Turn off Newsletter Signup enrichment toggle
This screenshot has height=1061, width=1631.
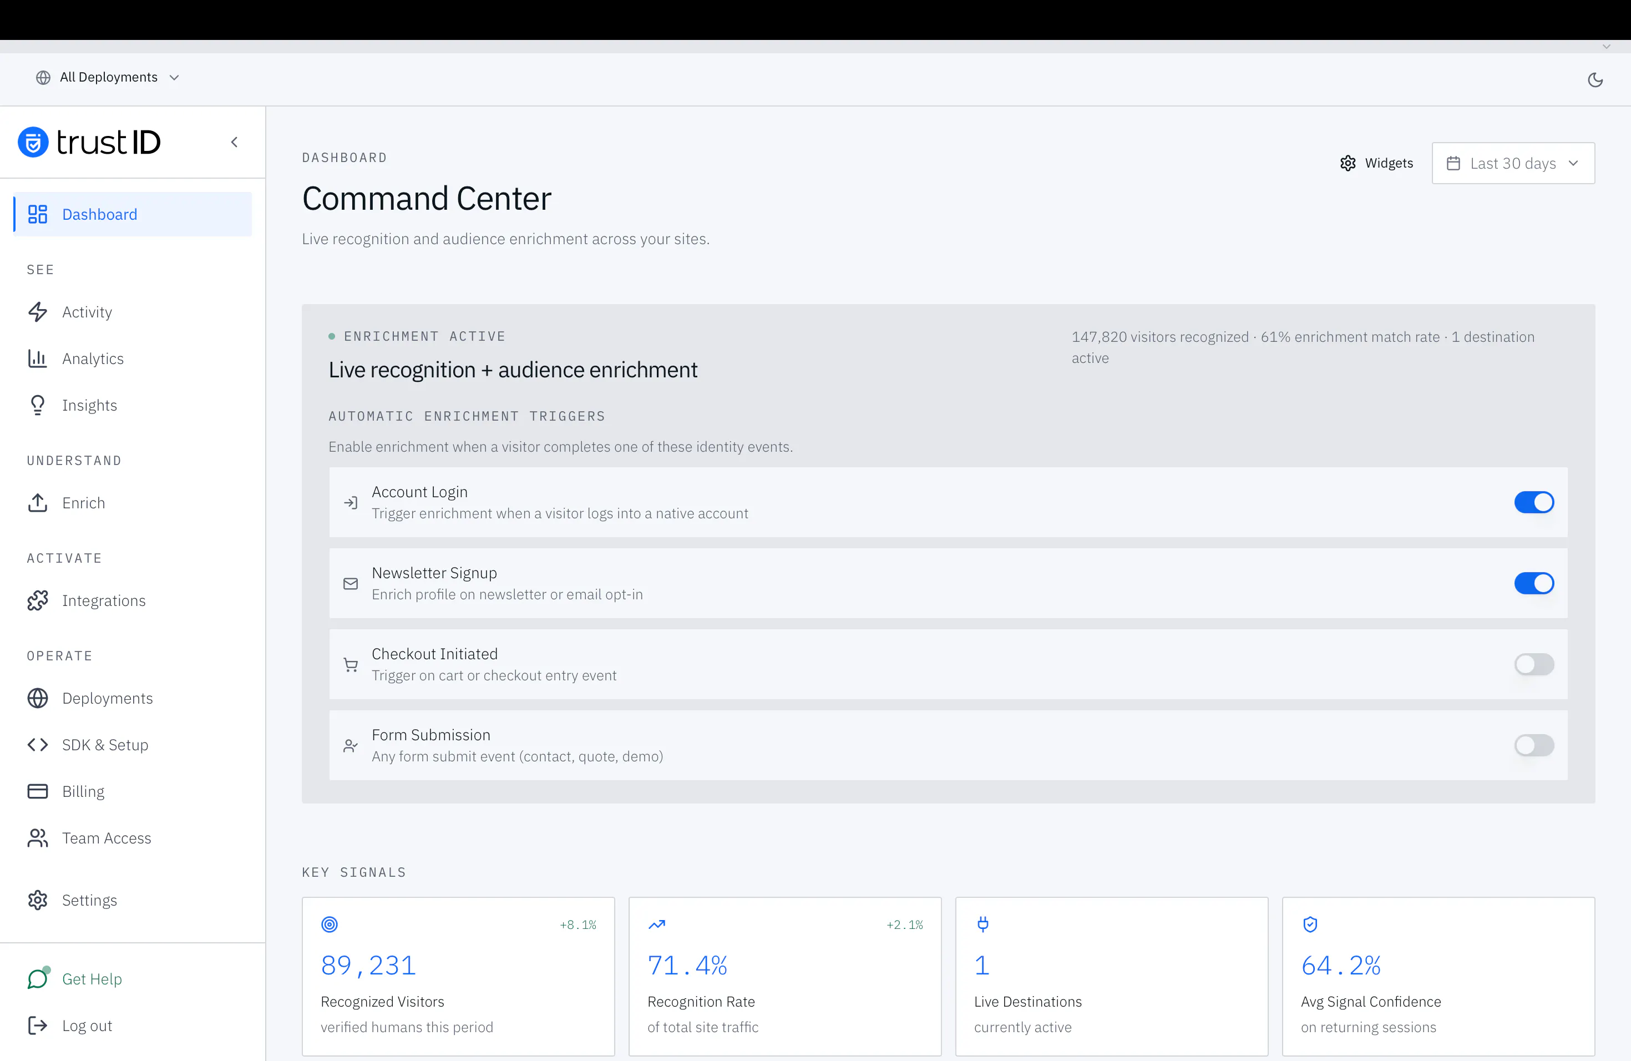1534,583
